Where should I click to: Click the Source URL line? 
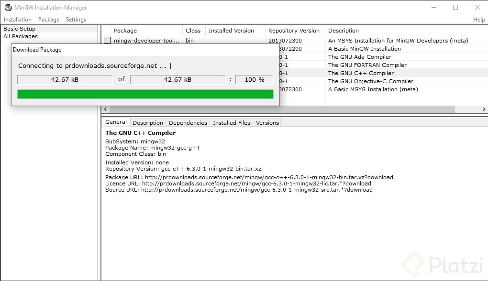pyautogui.click(x=239, y=190)
